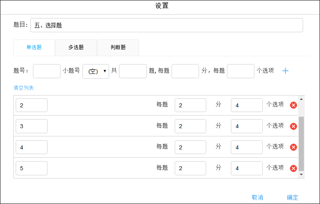320x204 pixels.
Task: Focus the 题号 input box
Action: tap(47, 71)
